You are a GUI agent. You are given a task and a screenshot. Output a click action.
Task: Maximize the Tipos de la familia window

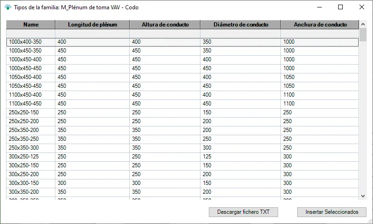pos(340,7)
